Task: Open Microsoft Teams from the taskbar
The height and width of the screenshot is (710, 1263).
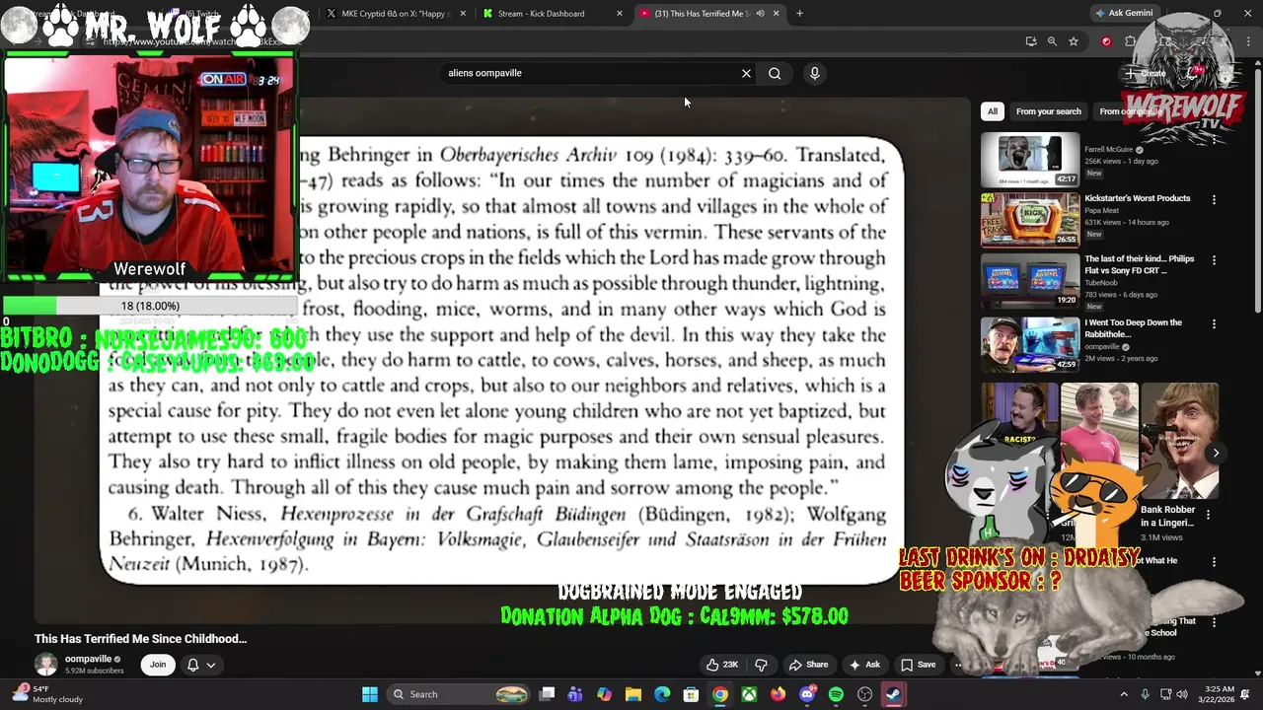Action: (575, 694)
